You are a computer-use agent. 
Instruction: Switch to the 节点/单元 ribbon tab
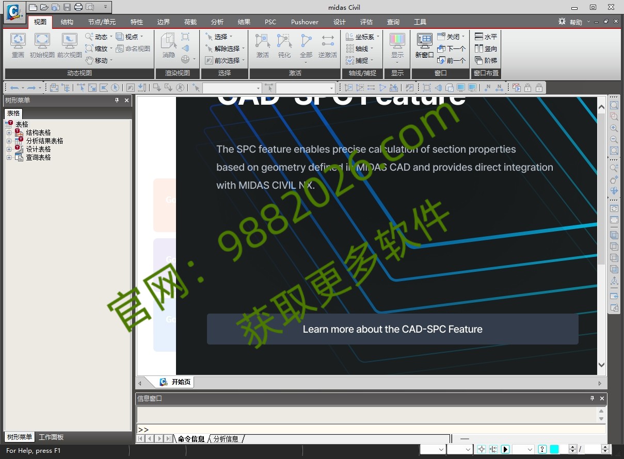click(102, 22)
